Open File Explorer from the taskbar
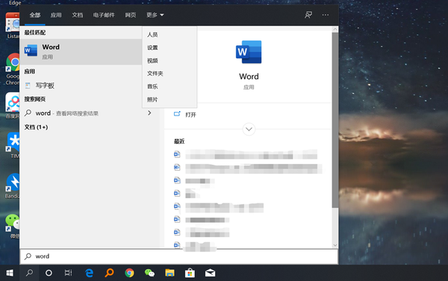 [169, 273]
